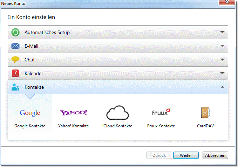Expand Kalender section arrow

222,73
